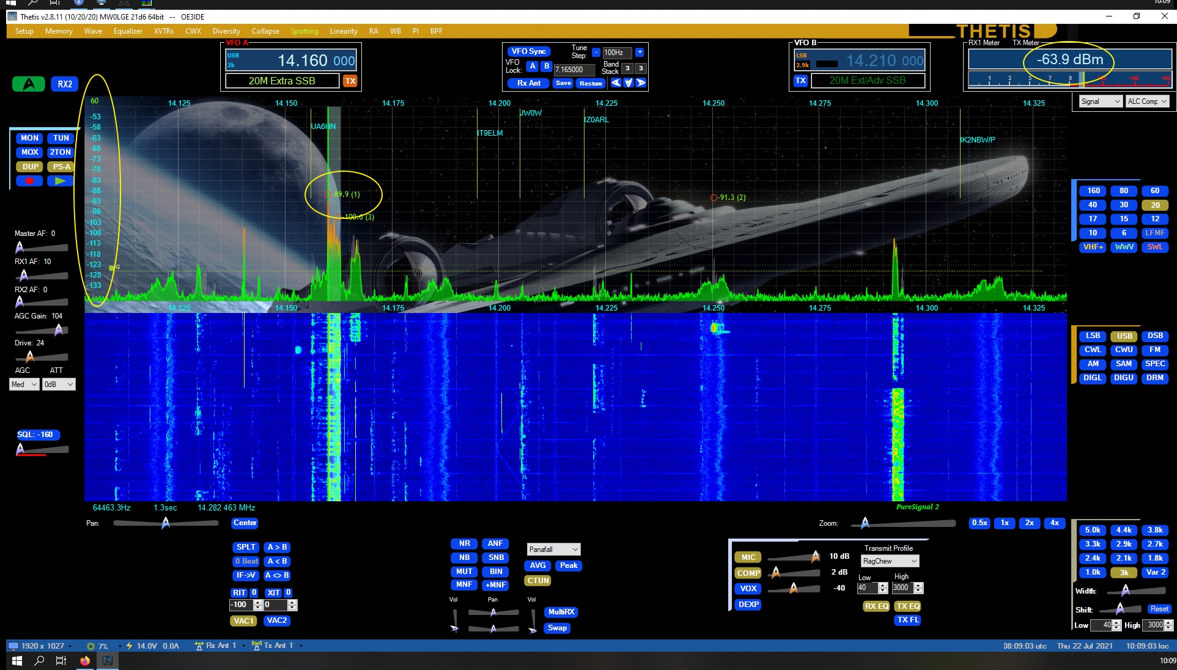Click the VFO A frequency 14.160 000 display
Viewport: 1177px width, 670px height.
[291, 61]
